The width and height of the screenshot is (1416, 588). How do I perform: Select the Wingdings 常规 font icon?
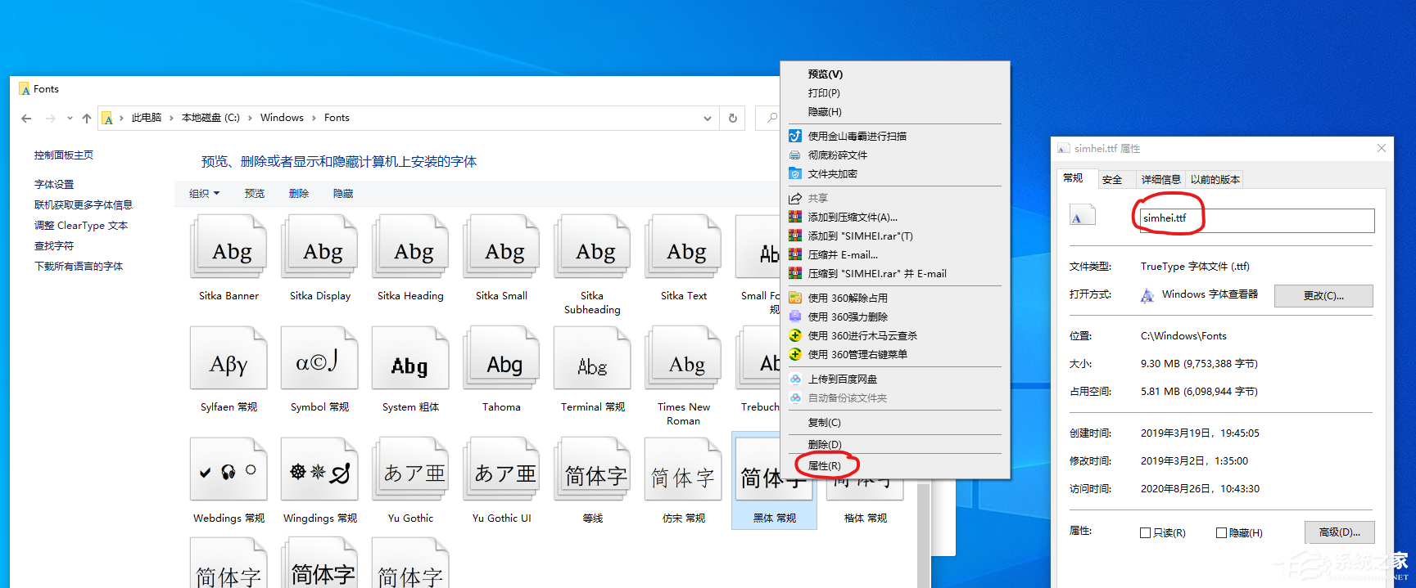319,469
